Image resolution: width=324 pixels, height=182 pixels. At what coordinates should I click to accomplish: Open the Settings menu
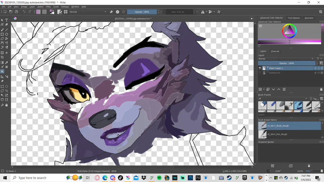click(x=65, y=6)
